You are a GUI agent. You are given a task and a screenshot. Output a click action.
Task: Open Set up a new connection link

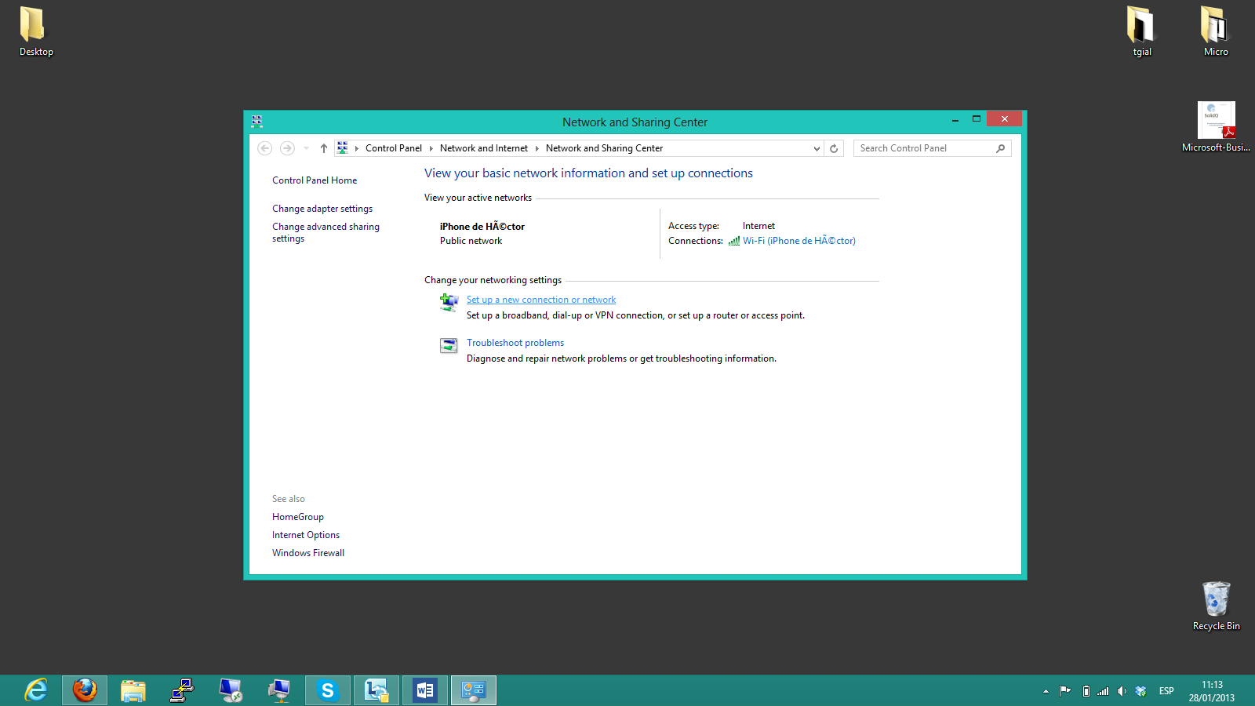(x=540, y=300)
